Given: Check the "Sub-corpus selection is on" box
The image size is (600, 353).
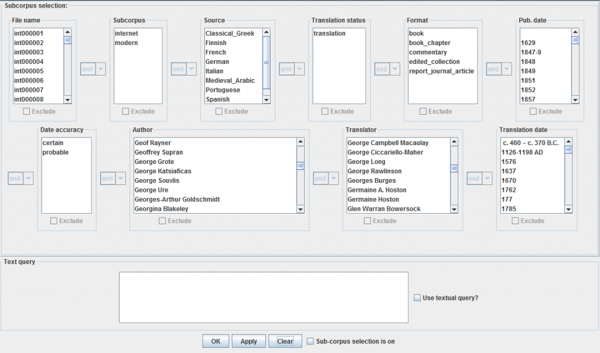Looking at the screenshot, I should click(310, 341).
